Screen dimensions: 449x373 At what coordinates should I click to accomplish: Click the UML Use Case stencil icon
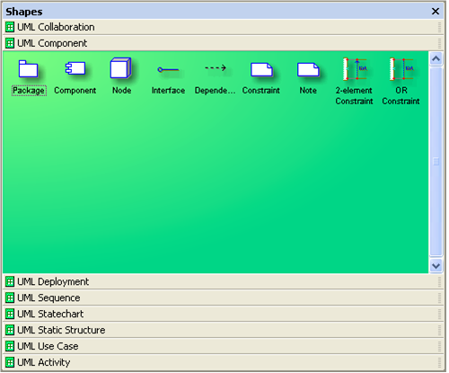(10, 346)
